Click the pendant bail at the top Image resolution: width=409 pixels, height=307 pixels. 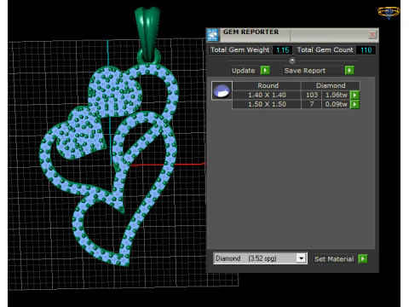click(x=147, y=34)
